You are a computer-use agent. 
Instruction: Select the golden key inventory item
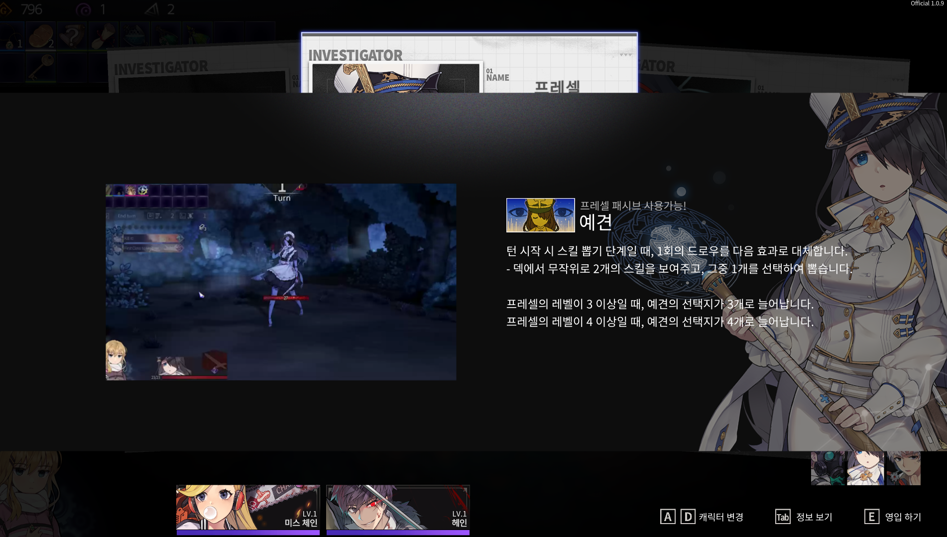point(41,67)
